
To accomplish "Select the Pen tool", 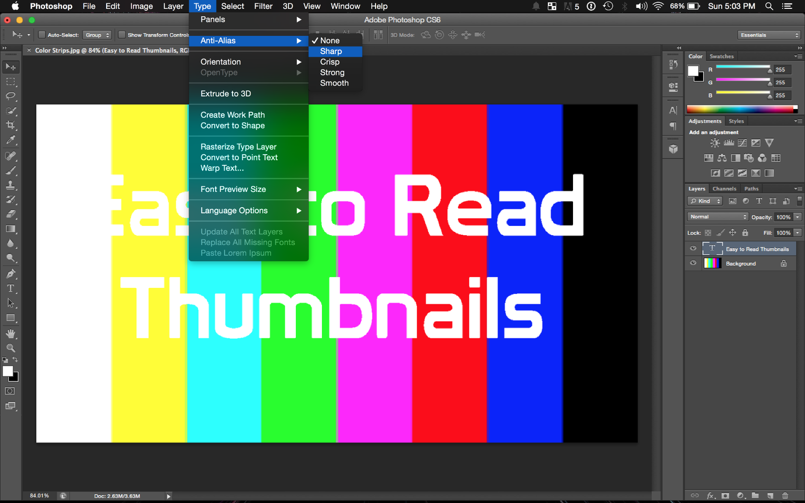I will pos(11,274).
